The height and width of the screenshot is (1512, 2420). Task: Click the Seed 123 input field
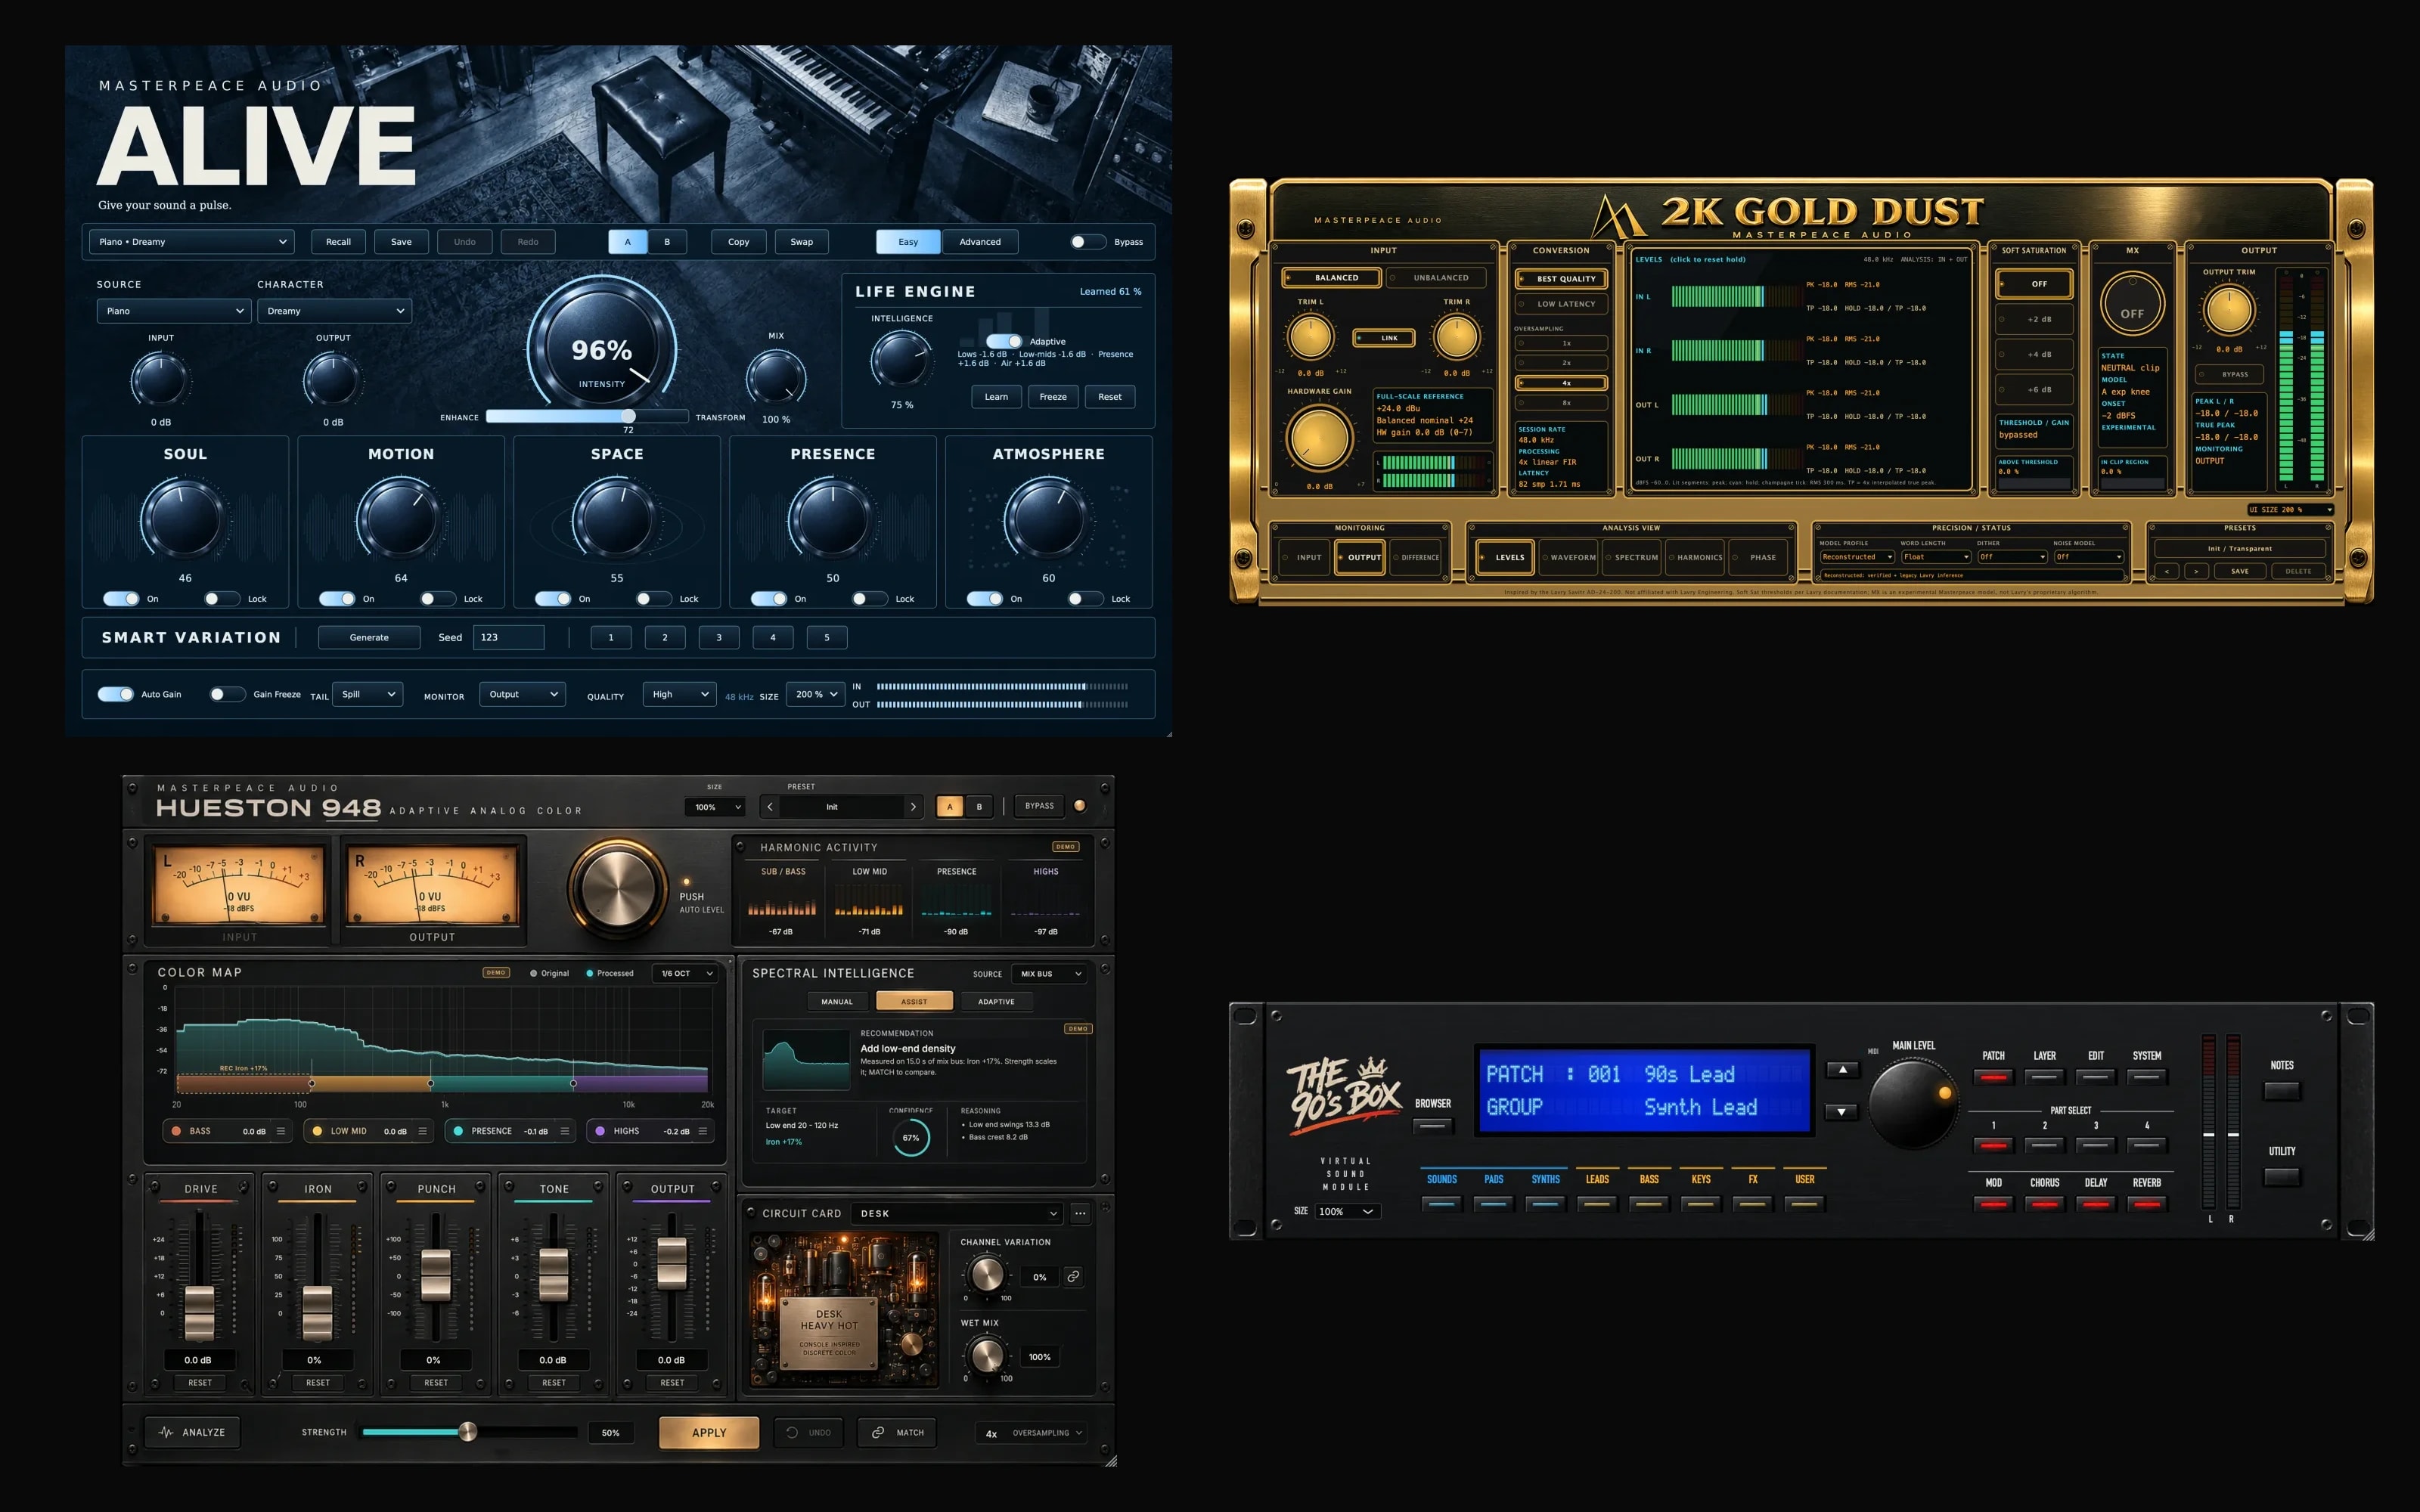[x=508, y=638]
